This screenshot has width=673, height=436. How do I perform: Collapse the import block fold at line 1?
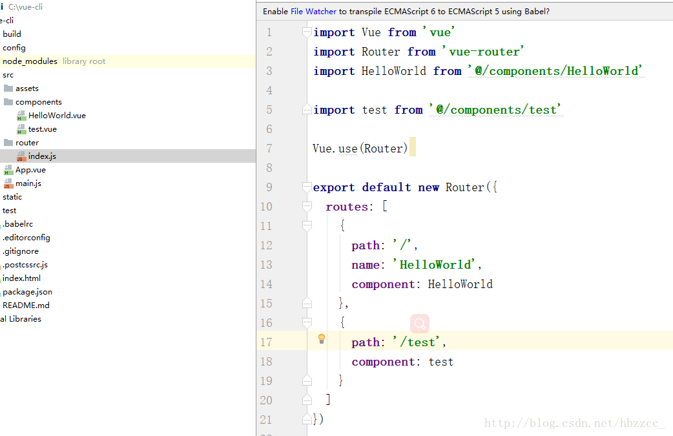(307, 32)
